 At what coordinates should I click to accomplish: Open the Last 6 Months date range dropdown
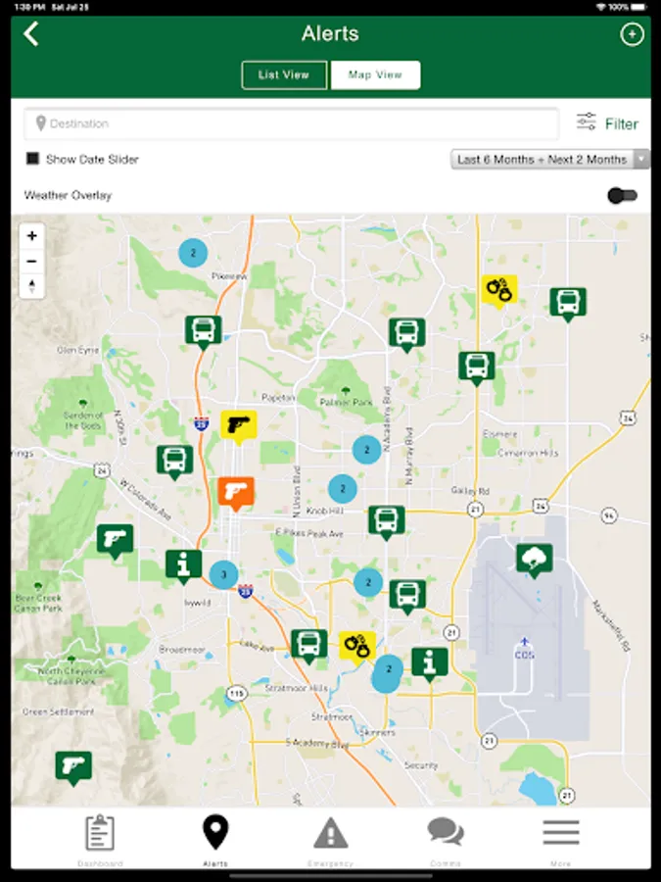[549, 159]
